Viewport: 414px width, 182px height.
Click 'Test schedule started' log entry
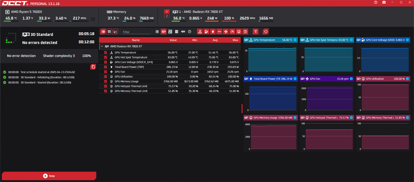point(48,72)
